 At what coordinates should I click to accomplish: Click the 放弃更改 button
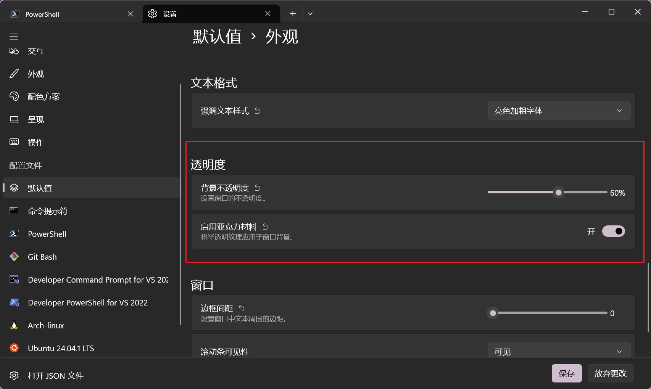click(610, 373)
